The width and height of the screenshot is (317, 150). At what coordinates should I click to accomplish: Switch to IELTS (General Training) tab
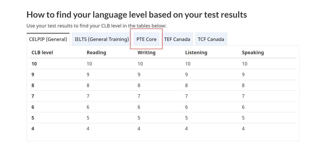pyautogui.click(x=102, y=39)
